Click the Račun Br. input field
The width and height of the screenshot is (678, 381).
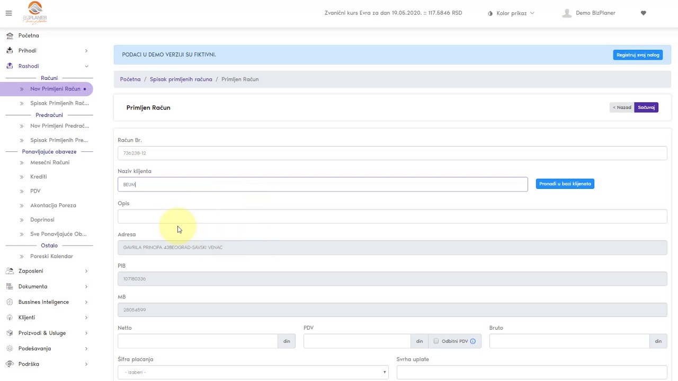pos(392,153)
